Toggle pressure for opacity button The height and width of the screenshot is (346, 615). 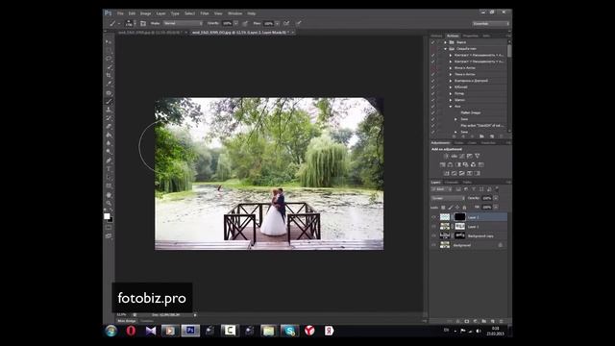click(245, 23)
